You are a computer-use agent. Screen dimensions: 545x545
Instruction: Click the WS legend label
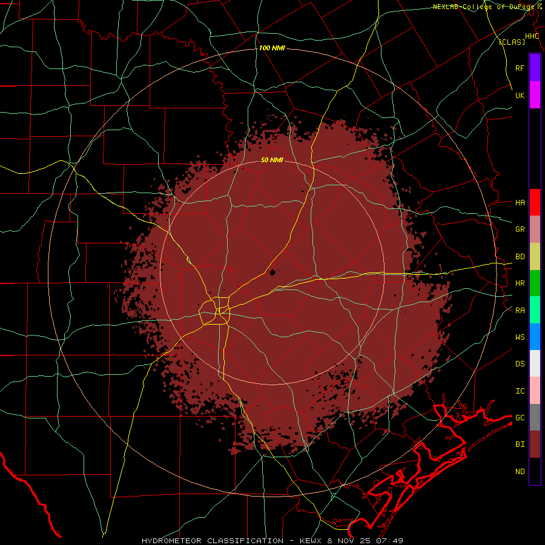coord(520,337)
